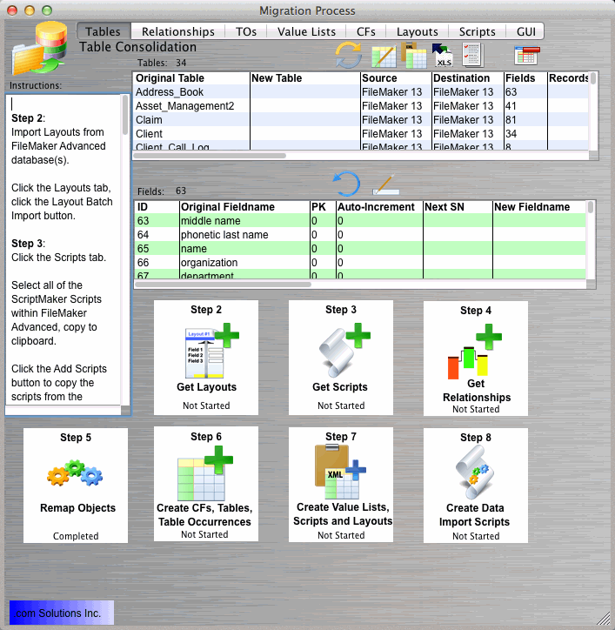Switch to the Relationships tab
The image size is (615, 630).
(x=177, y=31)
